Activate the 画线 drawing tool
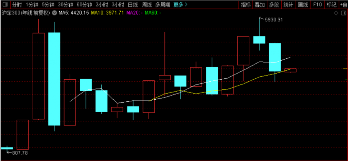This screenshot has width=348, height=161. tap(303, 4)
